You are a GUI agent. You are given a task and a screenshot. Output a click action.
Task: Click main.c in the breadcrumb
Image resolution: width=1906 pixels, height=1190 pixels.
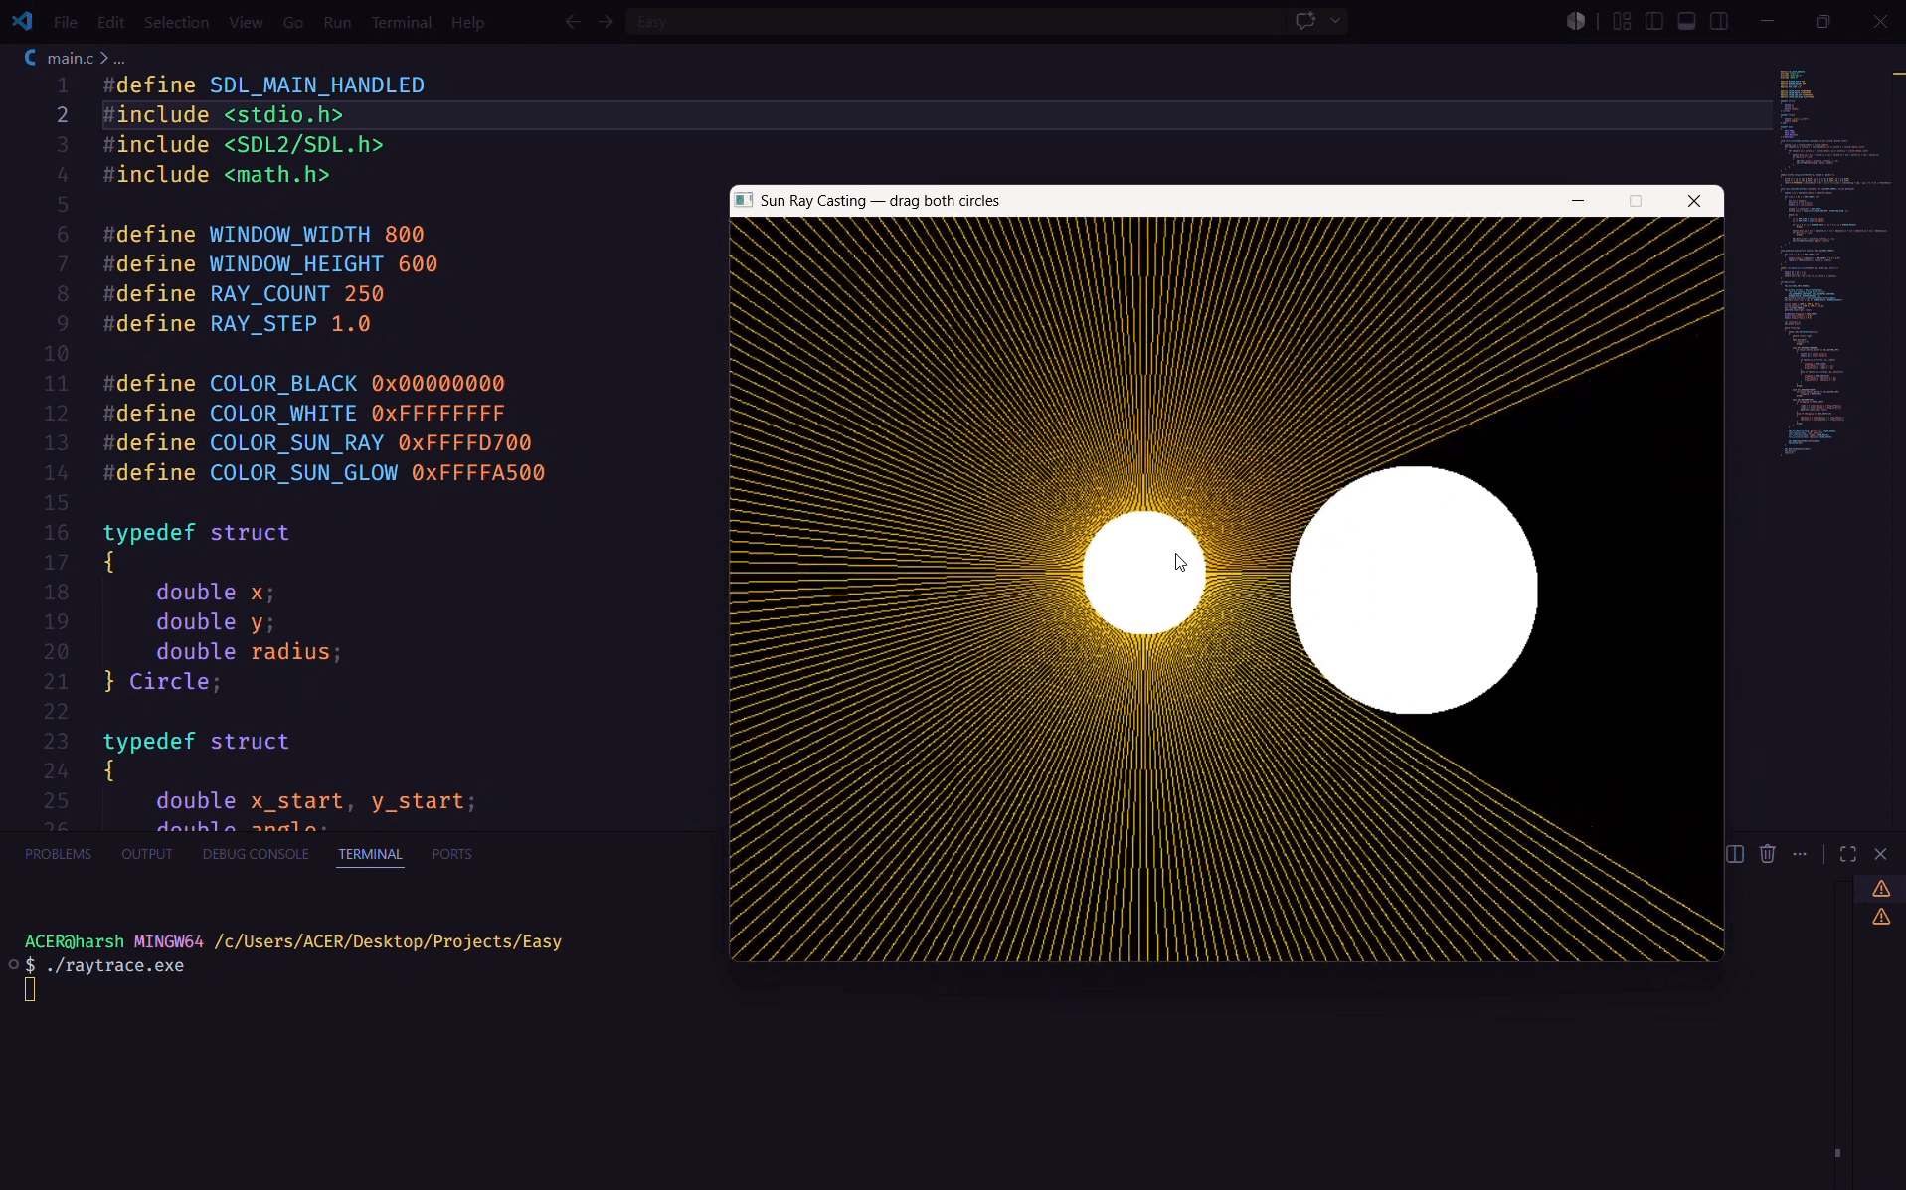(70, 58)
